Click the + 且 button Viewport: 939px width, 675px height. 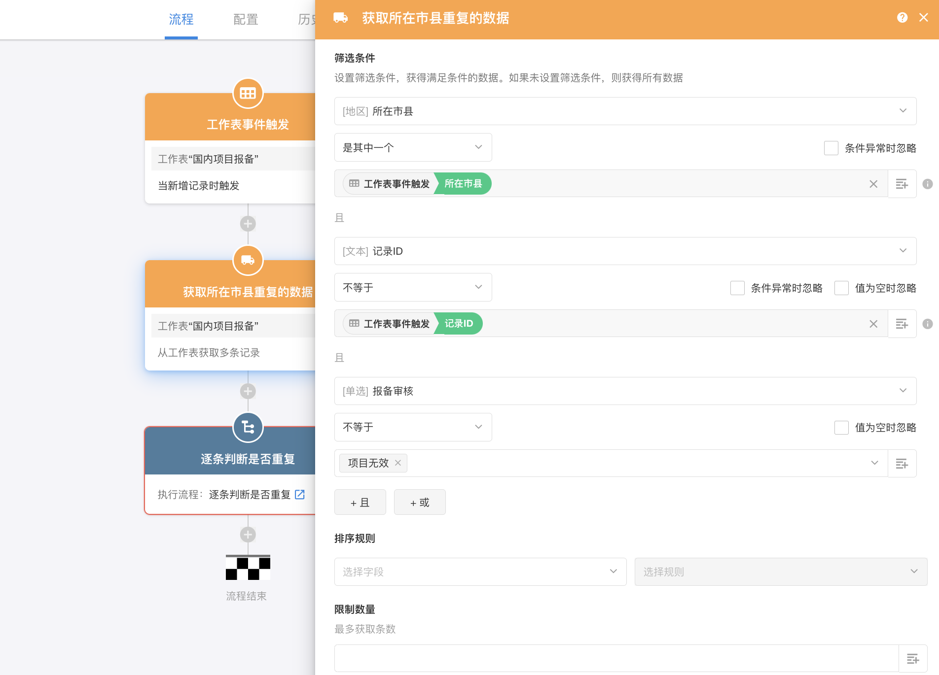[360, 502]
